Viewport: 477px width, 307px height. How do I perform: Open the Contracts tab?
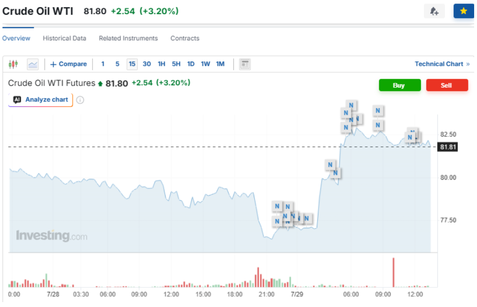tap(185, 38)
